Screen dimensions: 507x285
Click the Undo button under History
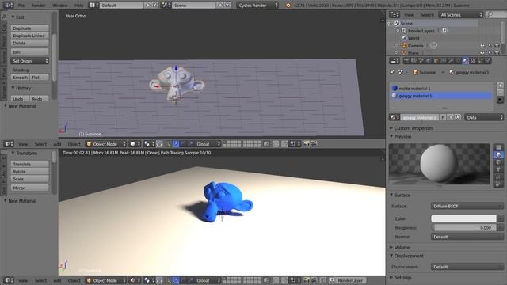[20, 99]
